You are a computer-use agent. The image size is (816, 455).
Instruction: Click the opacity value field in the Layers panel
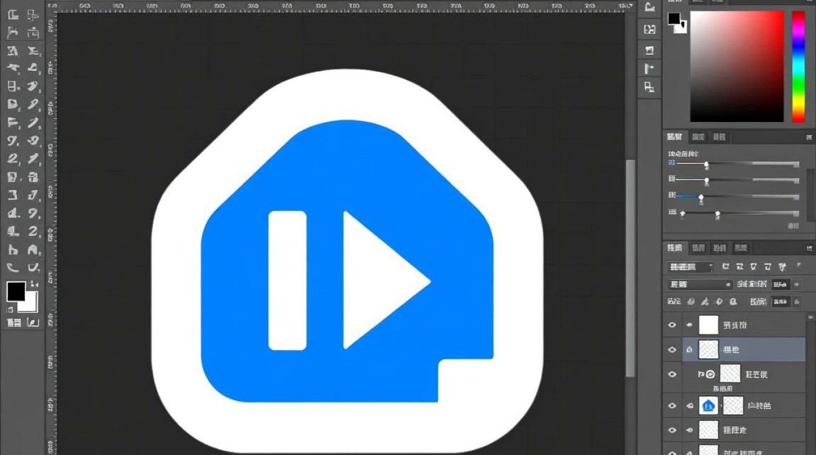[781, 284]
